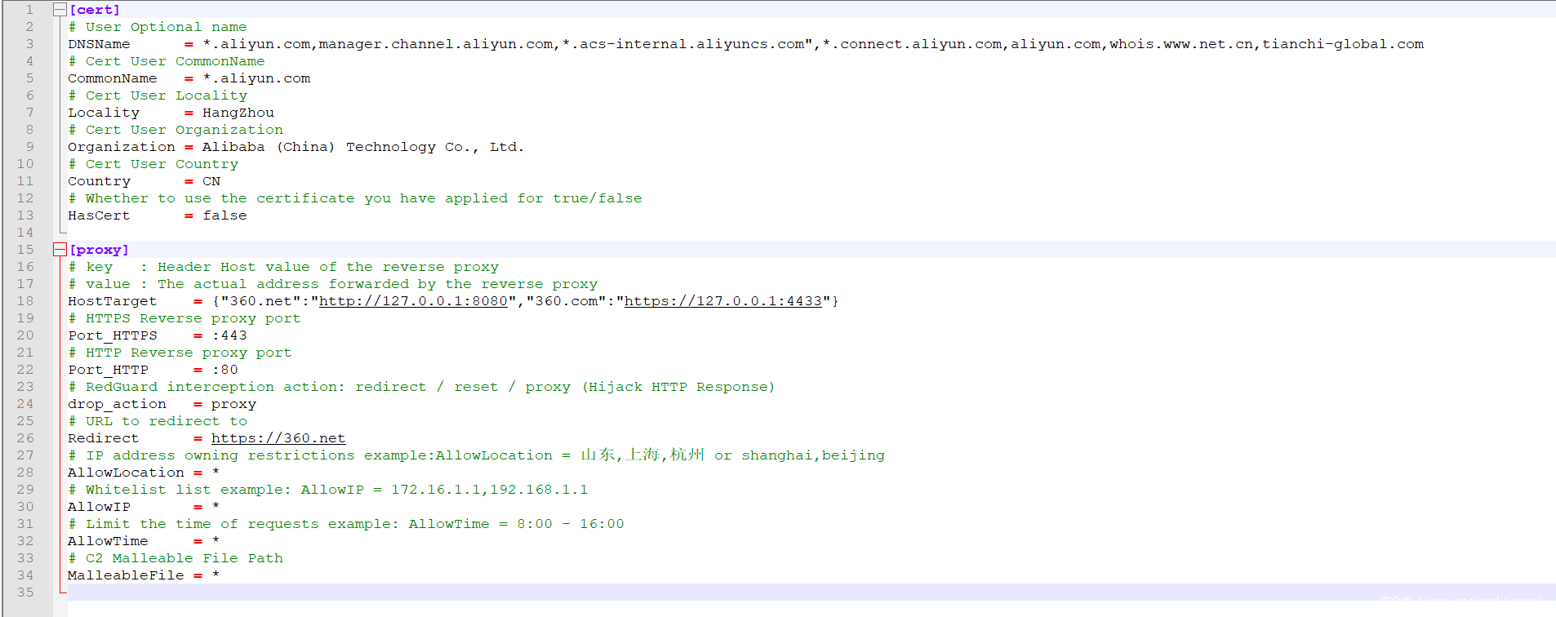The height and width of the screenshot is (617, 1556).
Task: Collapse the [proxy] section fold marker
Action: (x=60, y=250)
